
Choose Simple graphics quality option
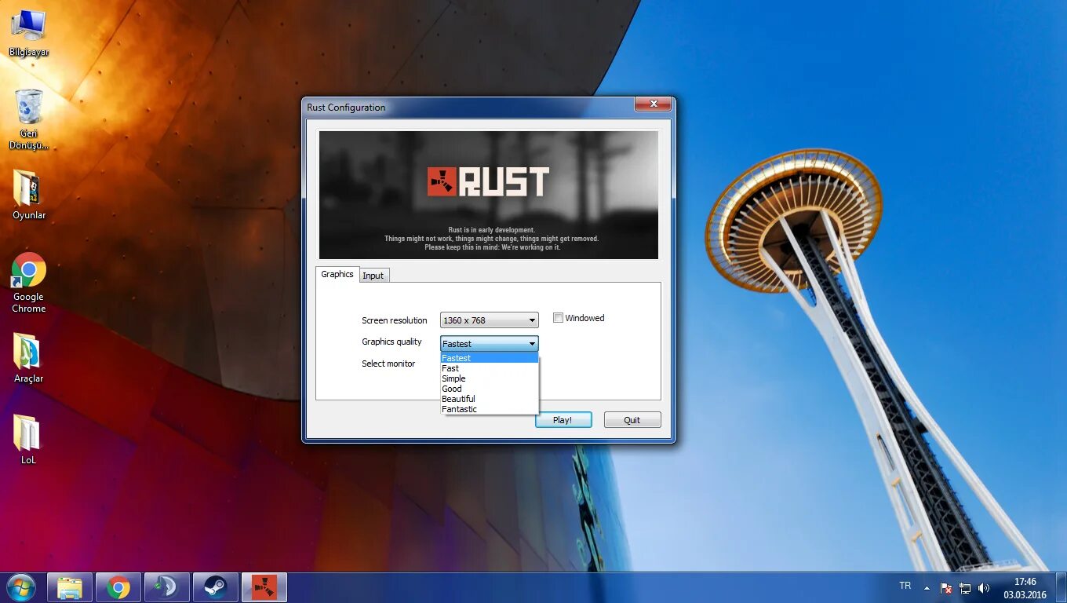pyautogui.click(x=490, y=378)
